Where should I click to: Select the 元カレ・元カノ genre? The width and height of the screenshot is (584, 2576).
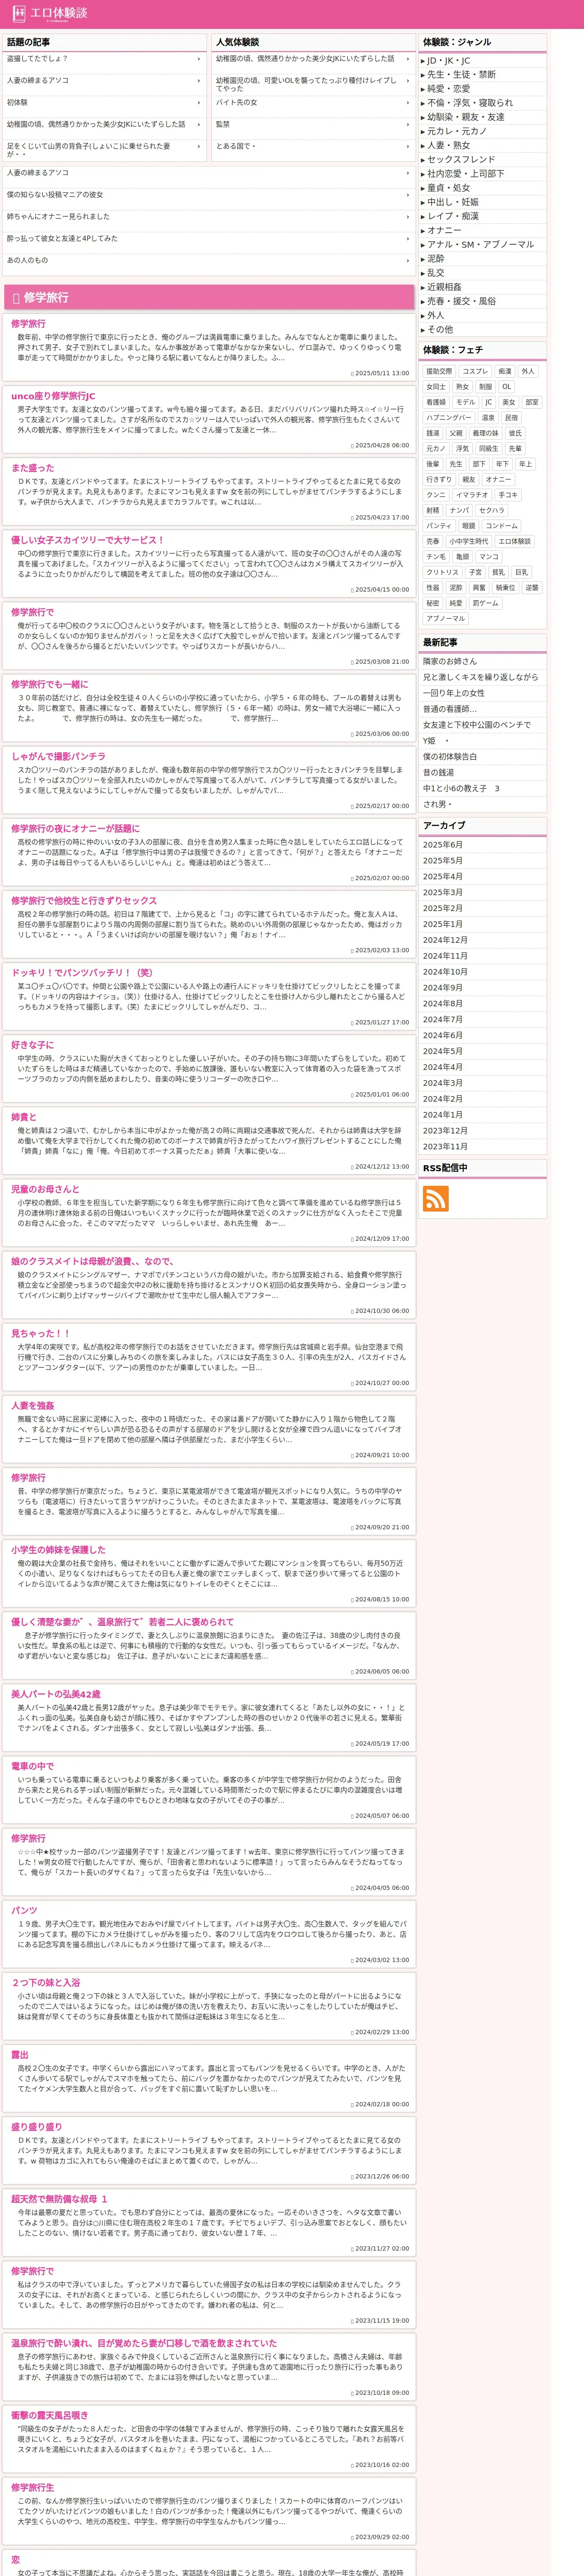(457, 131)
